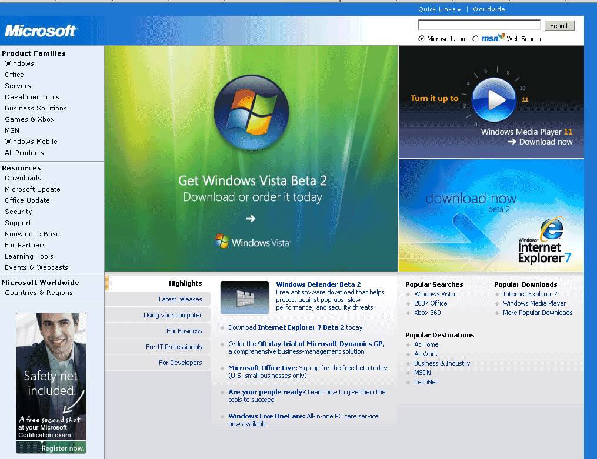Select the For Developers tab
Screen dimensions: 597x459
coord(158,363)
